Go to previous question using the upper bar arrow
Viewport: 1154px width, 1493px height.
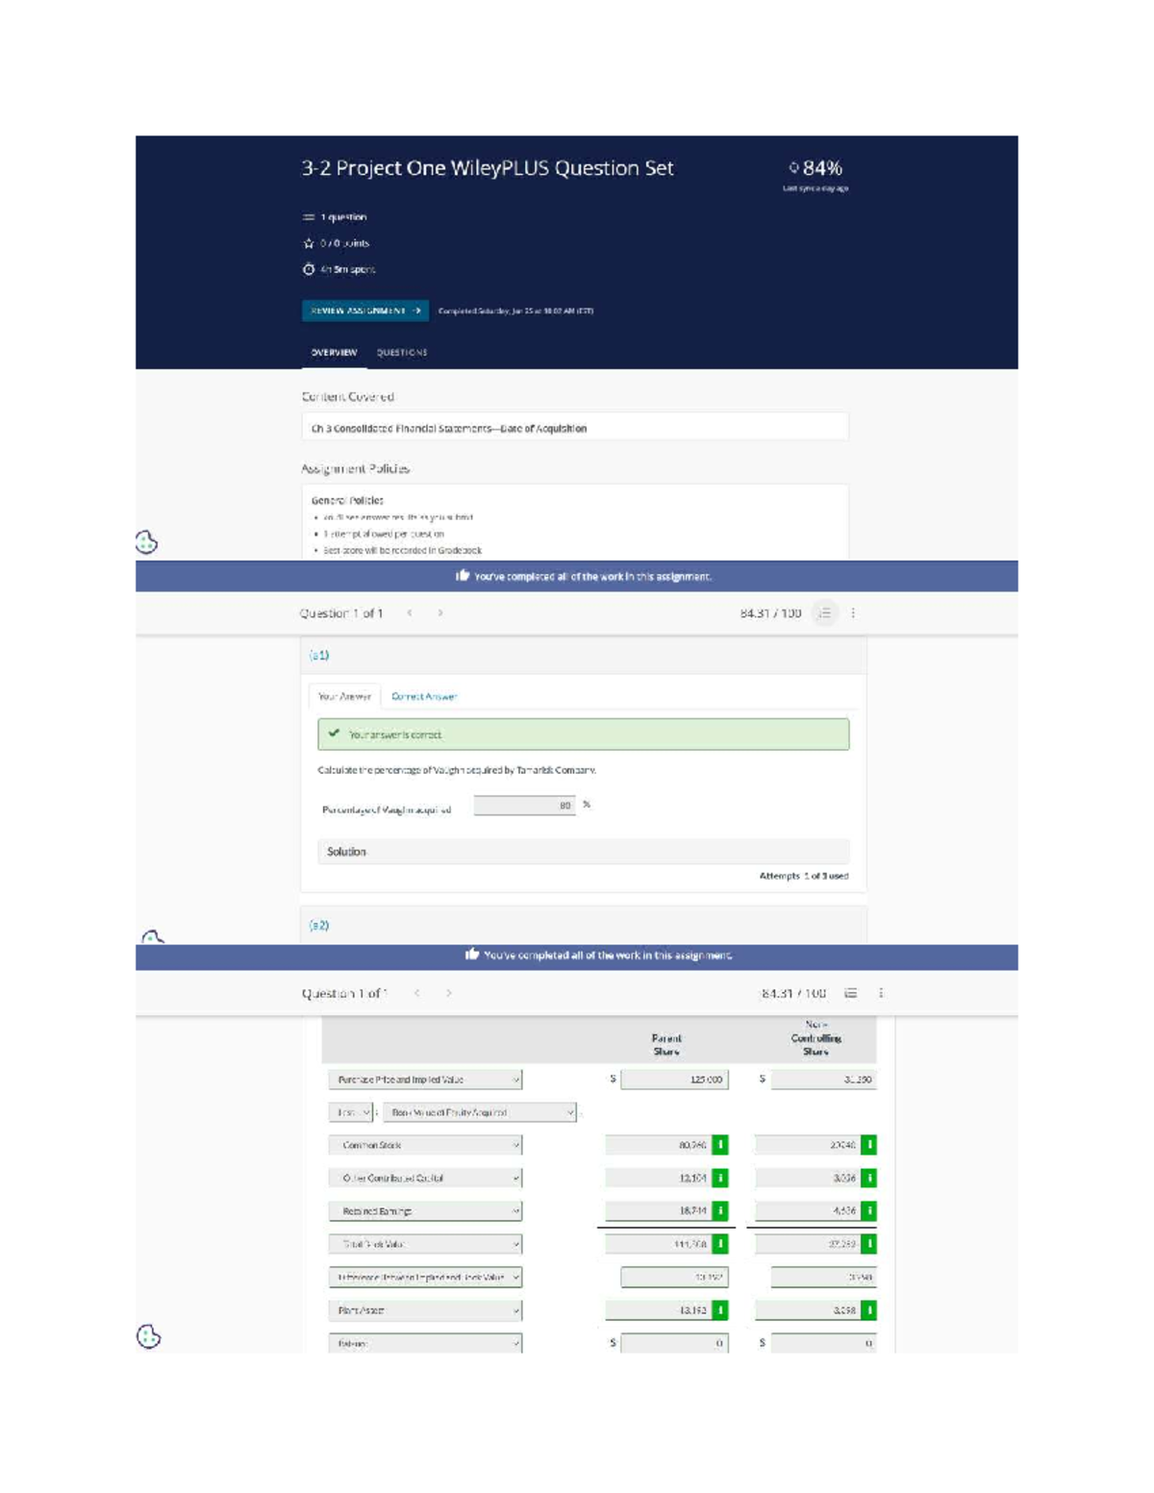410,613
